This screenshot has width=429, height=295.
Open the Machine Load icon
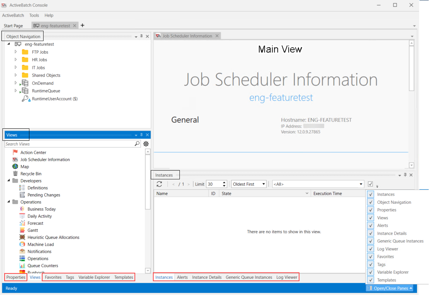click(x=22, y=244)
